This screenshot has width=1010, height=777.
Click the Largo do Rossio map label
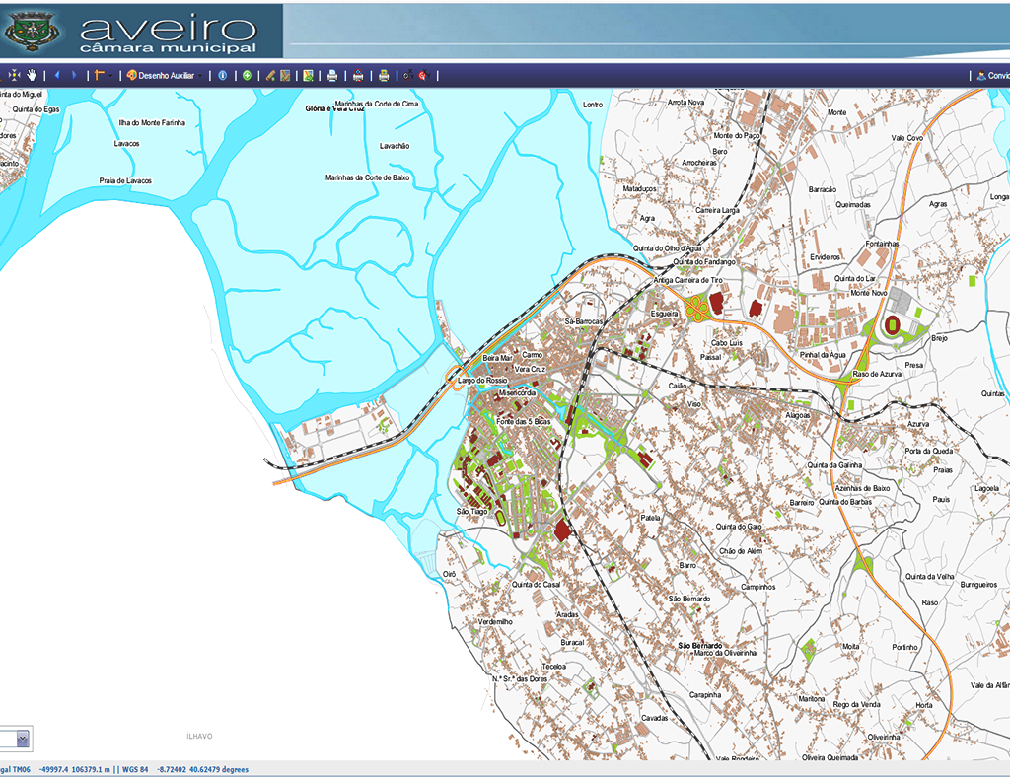pos(482,381)
